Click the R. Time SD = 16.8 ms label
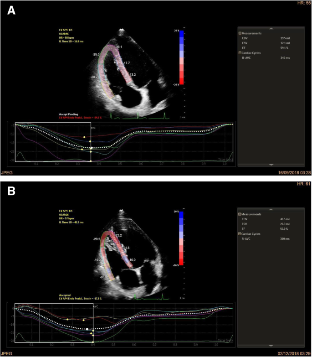 click(x=71, y=41)
